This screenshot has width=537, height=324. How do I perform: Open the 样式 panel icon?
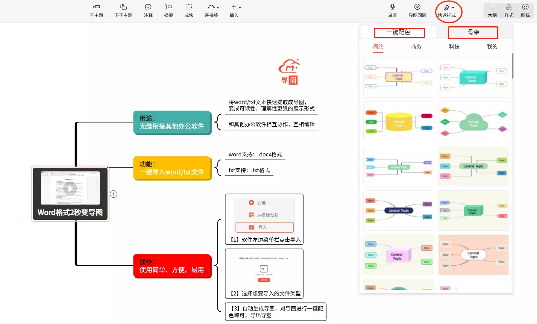[509, 7]
